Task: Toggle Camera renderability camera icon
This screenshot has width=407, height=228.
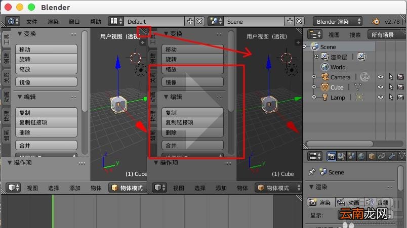Action: tap(401, 77)
